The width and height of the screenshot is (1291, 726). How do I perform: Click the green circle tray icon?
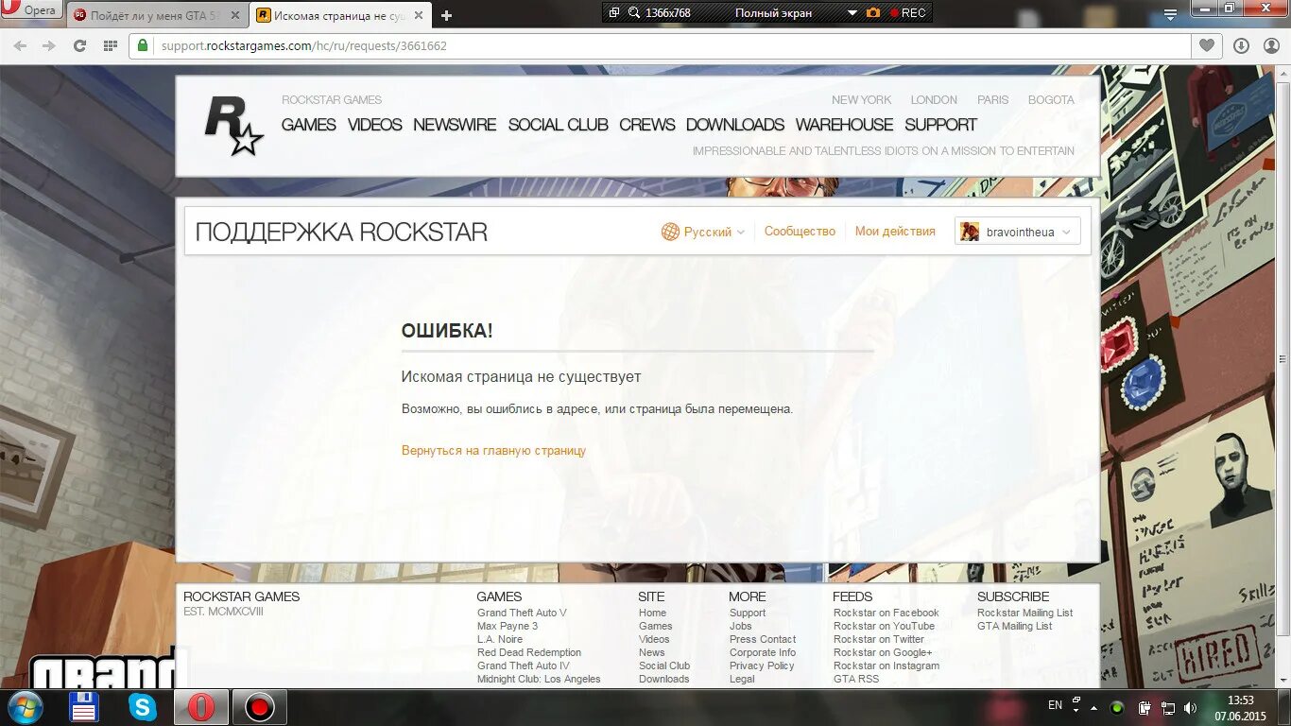click(x=1117, y=707)
